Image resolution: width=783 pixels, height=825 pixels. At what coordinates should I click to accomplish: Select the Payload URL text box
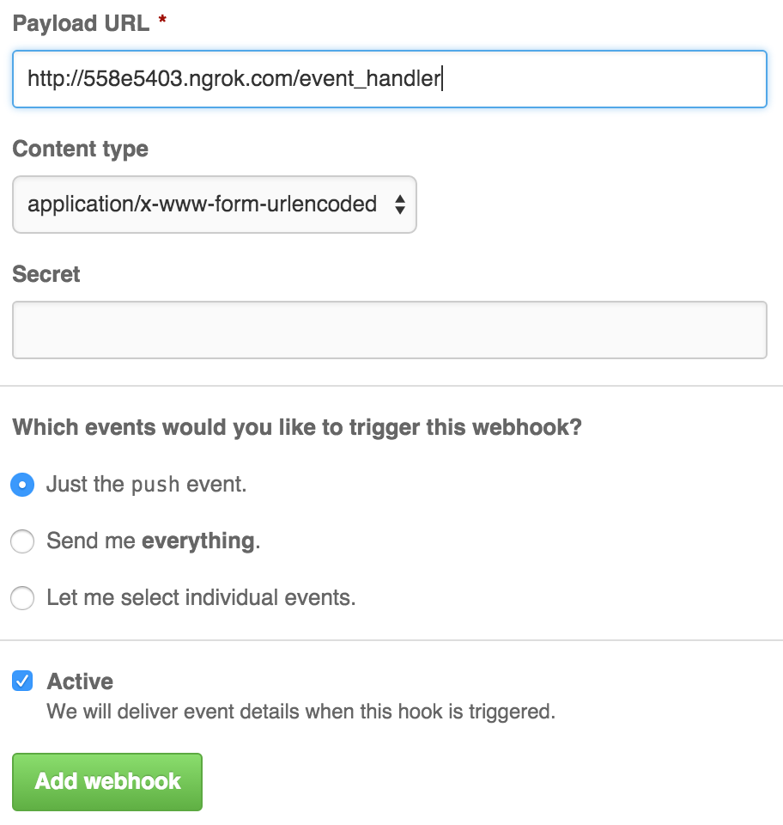tap(390, 78)
